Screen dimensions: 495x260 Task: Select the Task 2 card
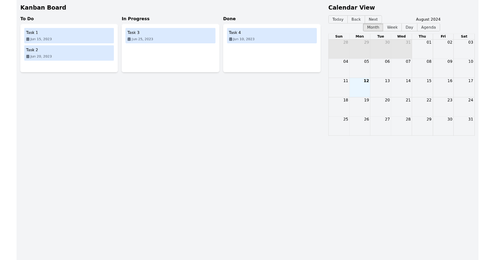[69, 53]
